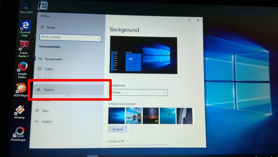The width and height of the screenshot is (278, 157).
Task: Open the Settings window system menu
Action: tap(45, 16)
